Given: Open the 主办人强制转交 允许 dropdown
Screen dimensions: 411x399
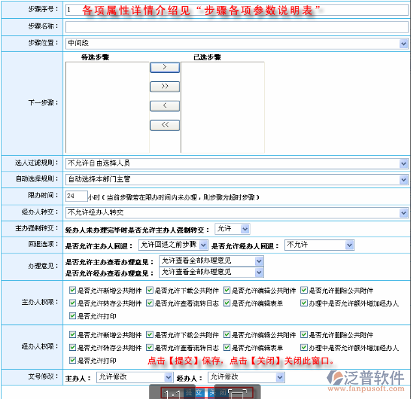Looking at the screenshot, I should tap(232, 229).
